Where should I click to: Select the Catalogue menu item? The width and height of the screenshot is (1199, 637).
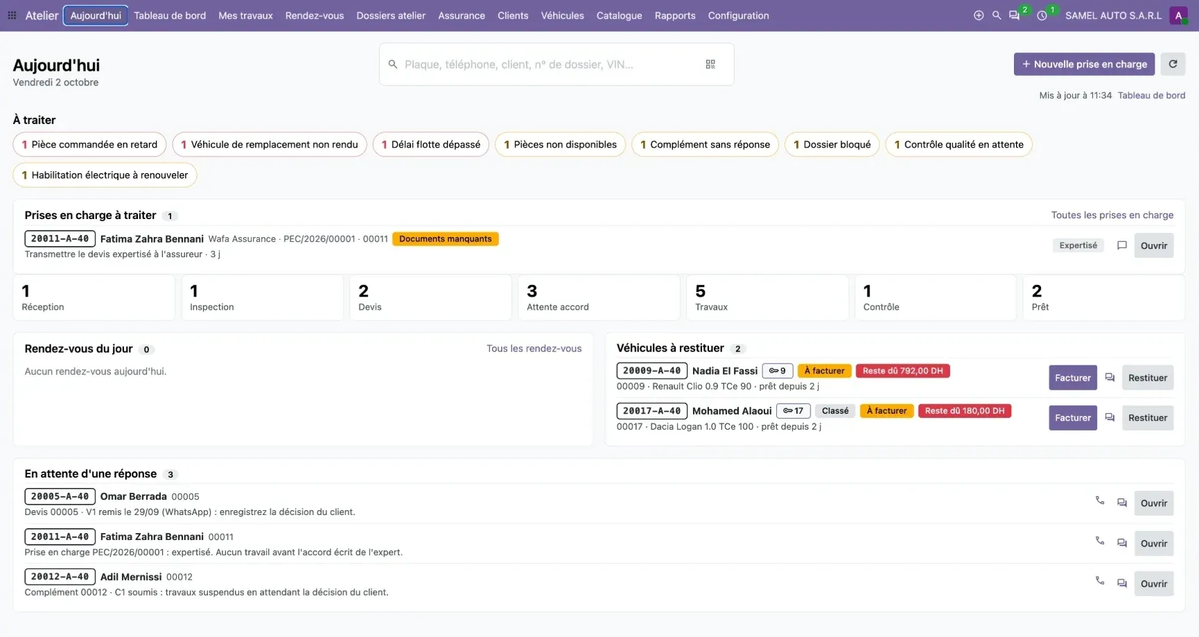click(619, 15)
